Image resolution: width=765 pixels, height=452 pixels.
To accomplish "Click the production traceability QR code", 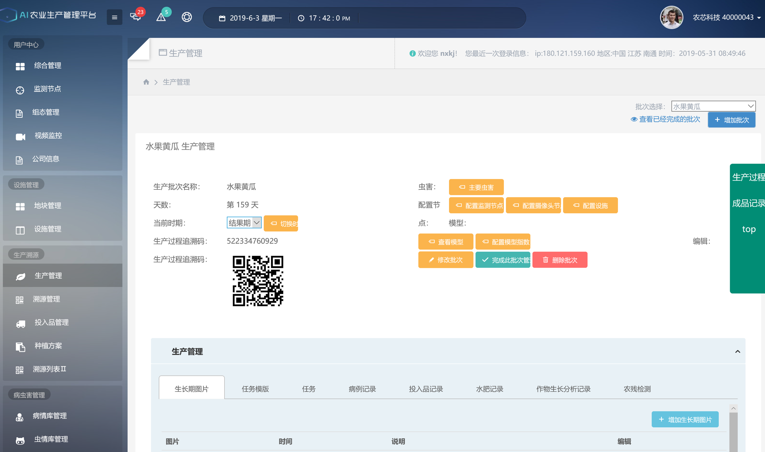I will point(258,281).
